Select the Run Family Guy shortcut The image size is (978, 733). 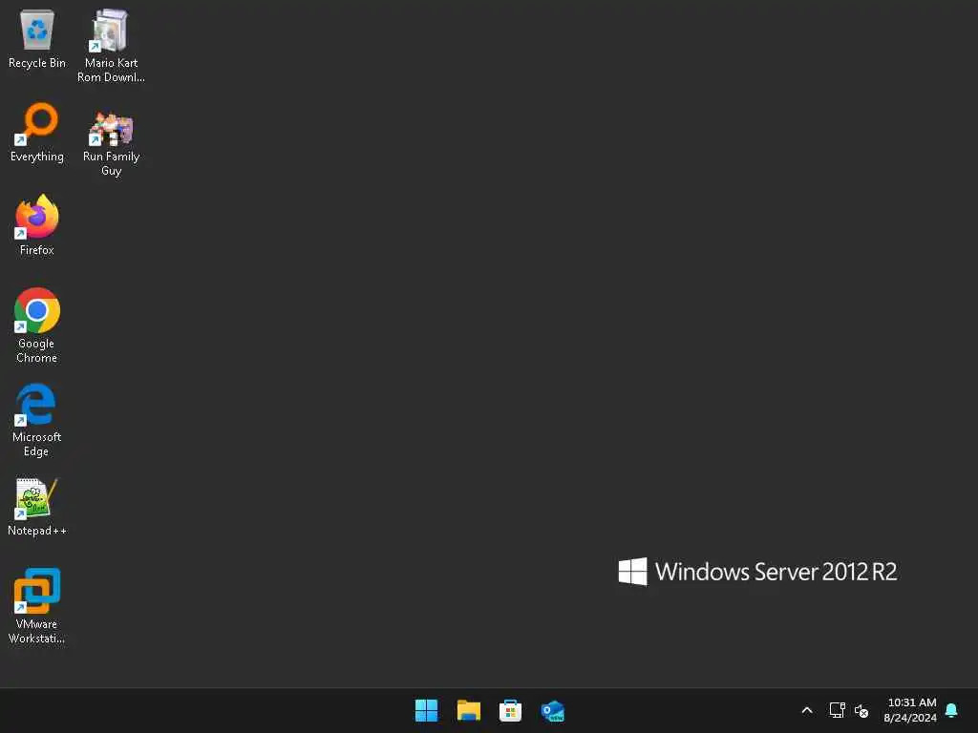[x=111, y=143]
